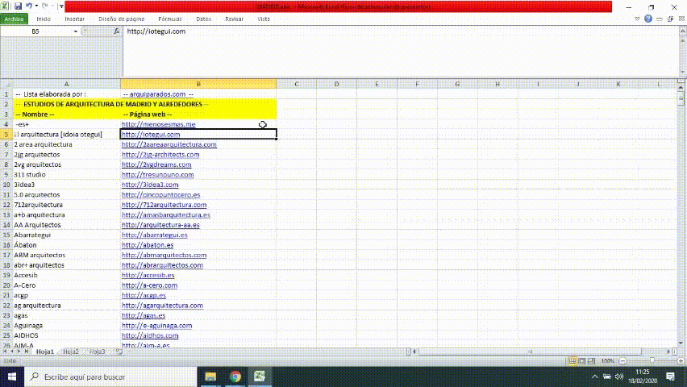Open the http://menosesmas.me link
The image size is (687, 387).
tap(159, 124)
